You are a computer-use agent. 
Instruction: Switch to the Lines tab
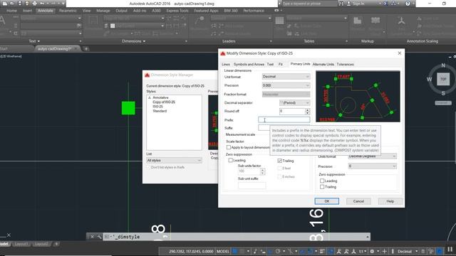226,65
